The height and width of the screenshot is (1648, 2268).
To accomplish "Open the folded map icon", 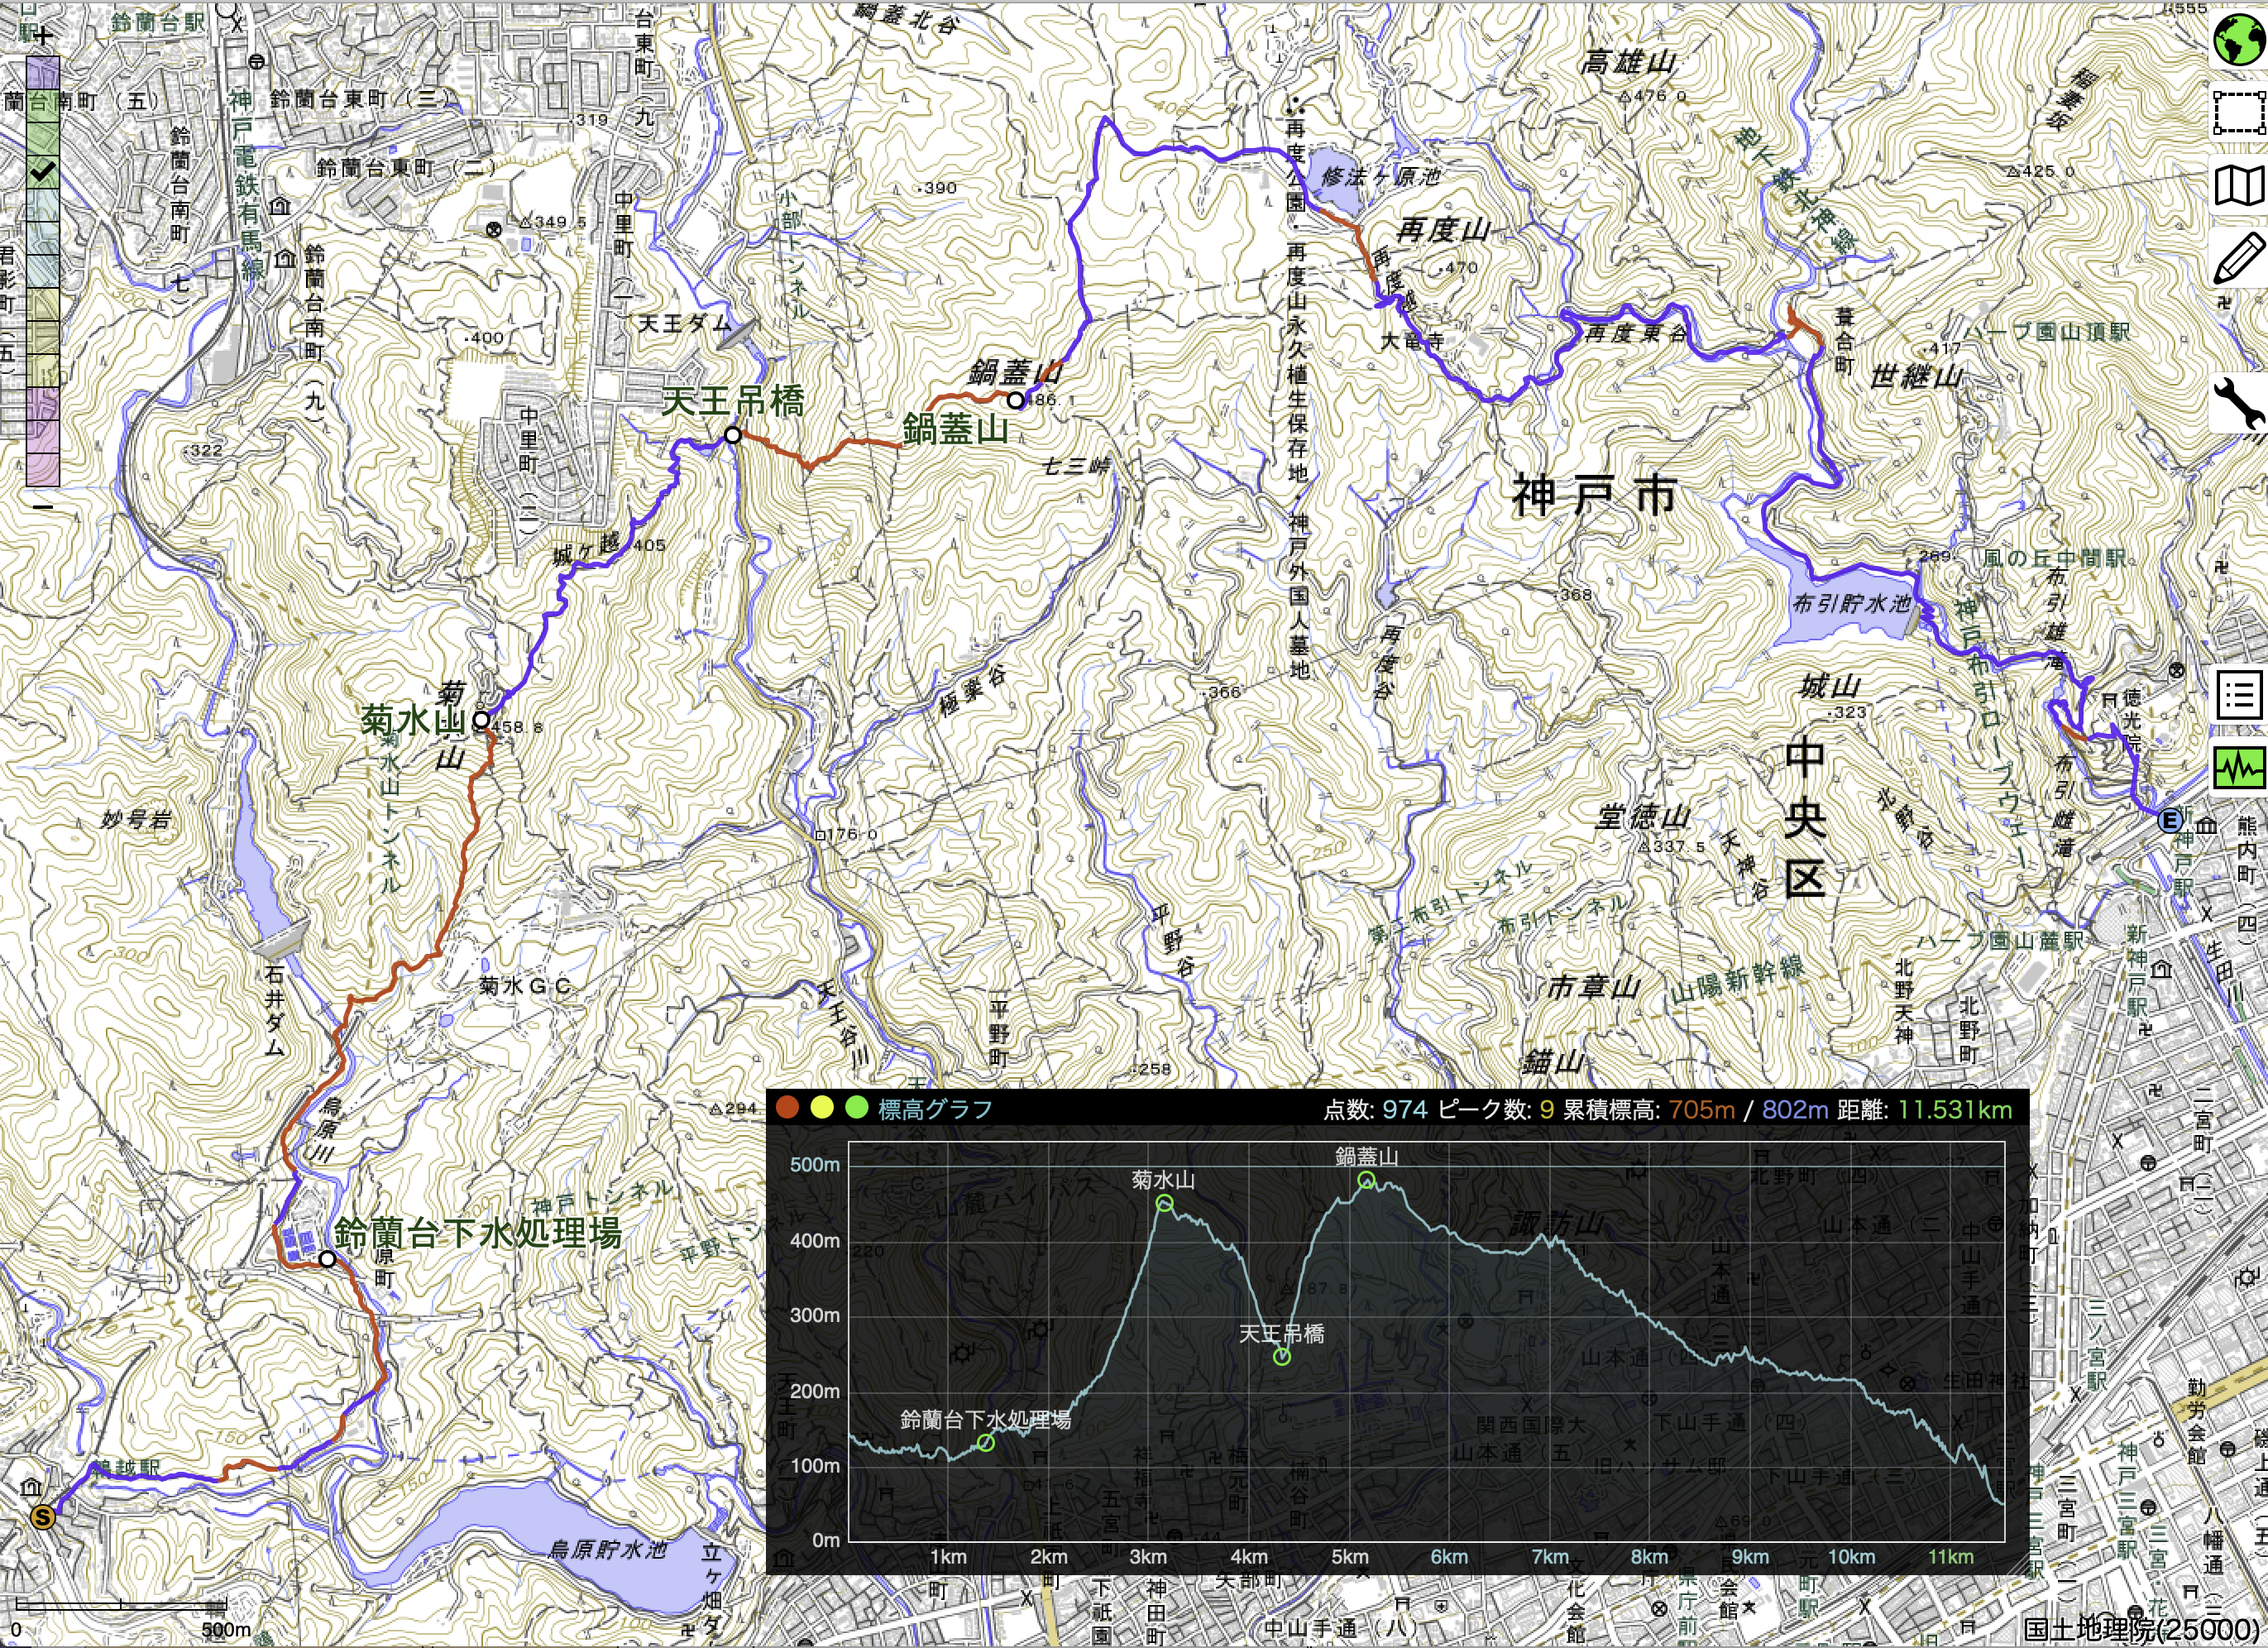I will click(2238, 185).
